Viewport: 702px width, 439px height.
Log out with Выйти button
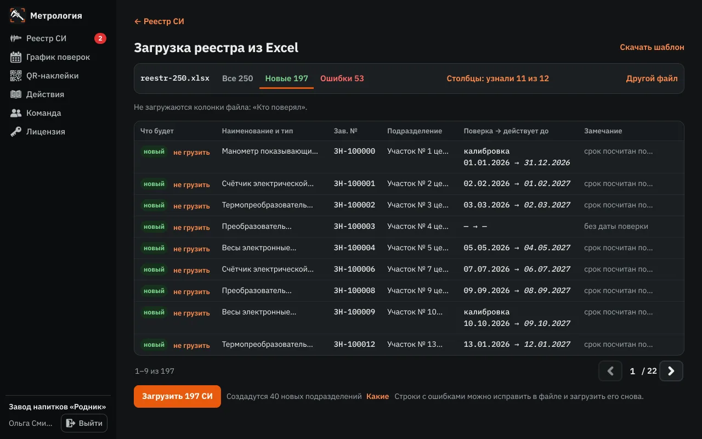pos(84,423)
